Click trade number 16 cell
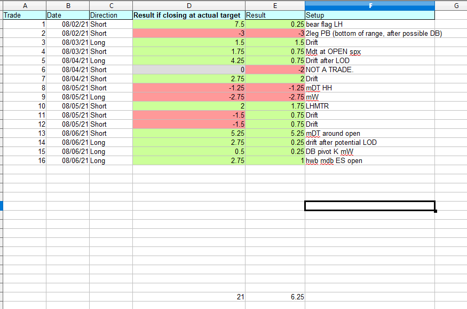Screen dimensions: 467x309 click(x=25, y=161)
